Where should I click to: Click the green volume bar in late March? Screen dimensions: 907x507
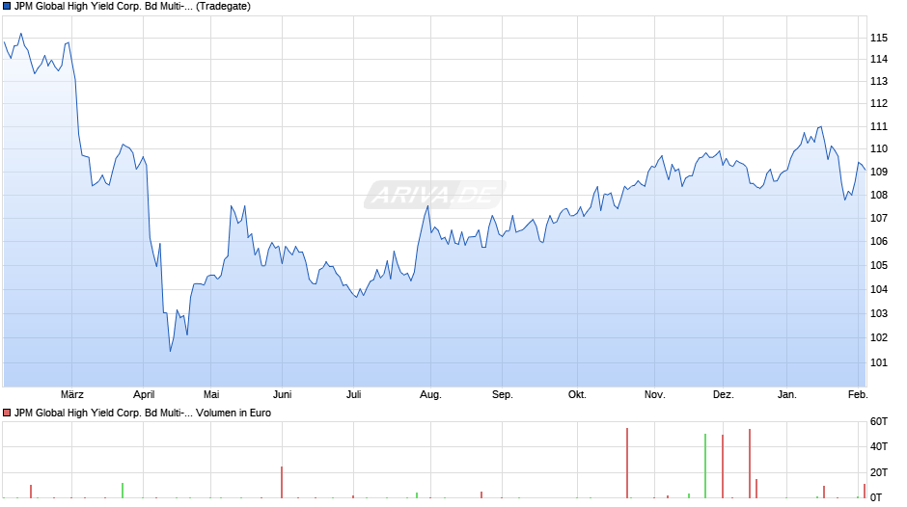pos(123,491)
